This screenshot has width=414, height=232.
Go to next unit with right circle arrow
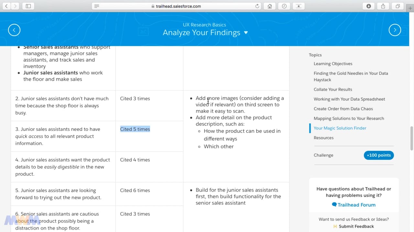click(x=395, y=30)
